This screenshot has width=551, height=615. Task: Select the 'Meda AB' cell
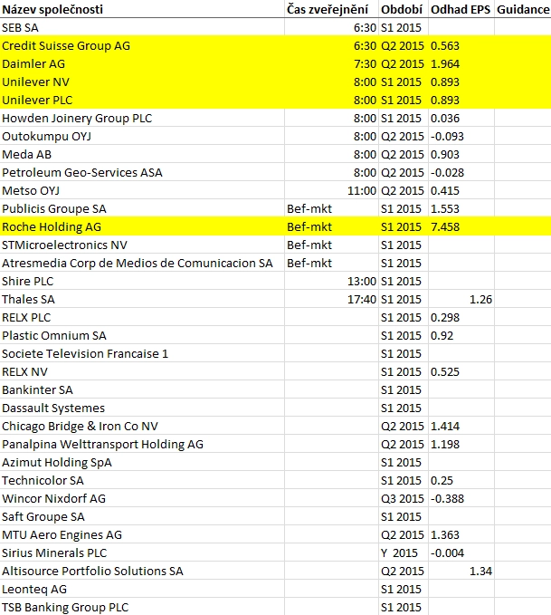(x=142, y=154)
